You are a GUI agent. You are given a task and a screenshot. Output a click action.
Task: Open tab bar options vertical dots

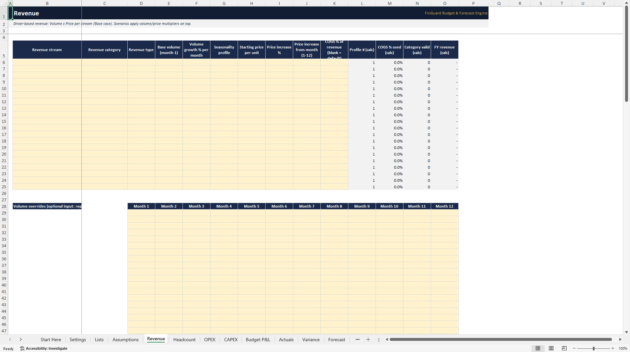pos(379,340)
